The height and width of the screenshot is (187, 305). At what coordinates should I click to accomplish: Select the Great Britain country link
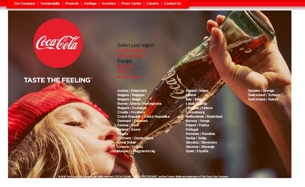tap(127, 142)
